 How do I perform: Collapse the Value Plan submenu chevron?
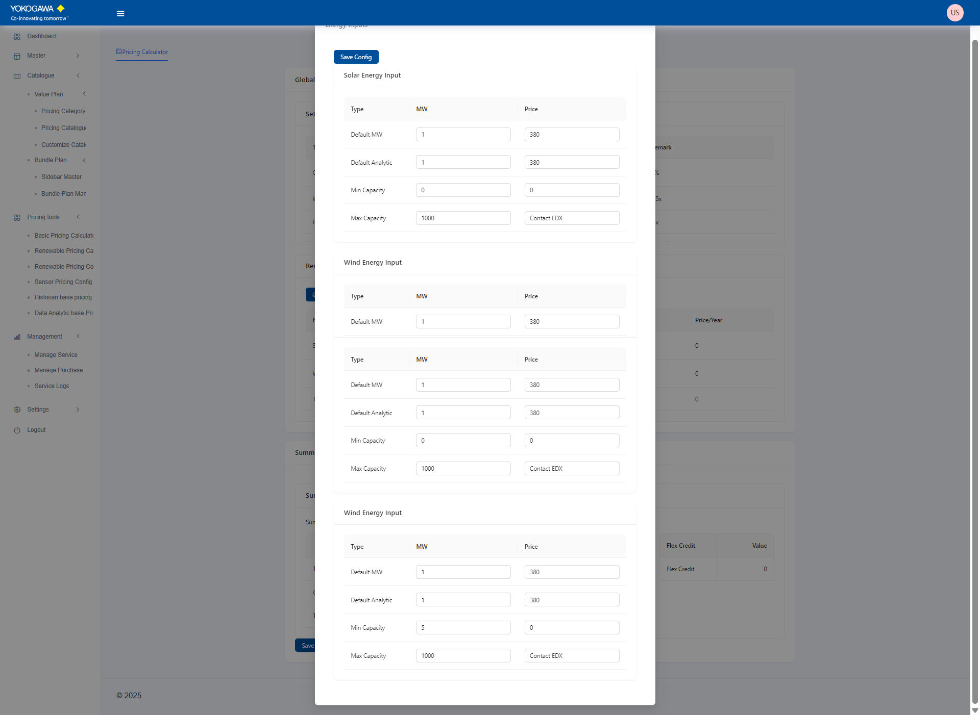coord(84,94)
